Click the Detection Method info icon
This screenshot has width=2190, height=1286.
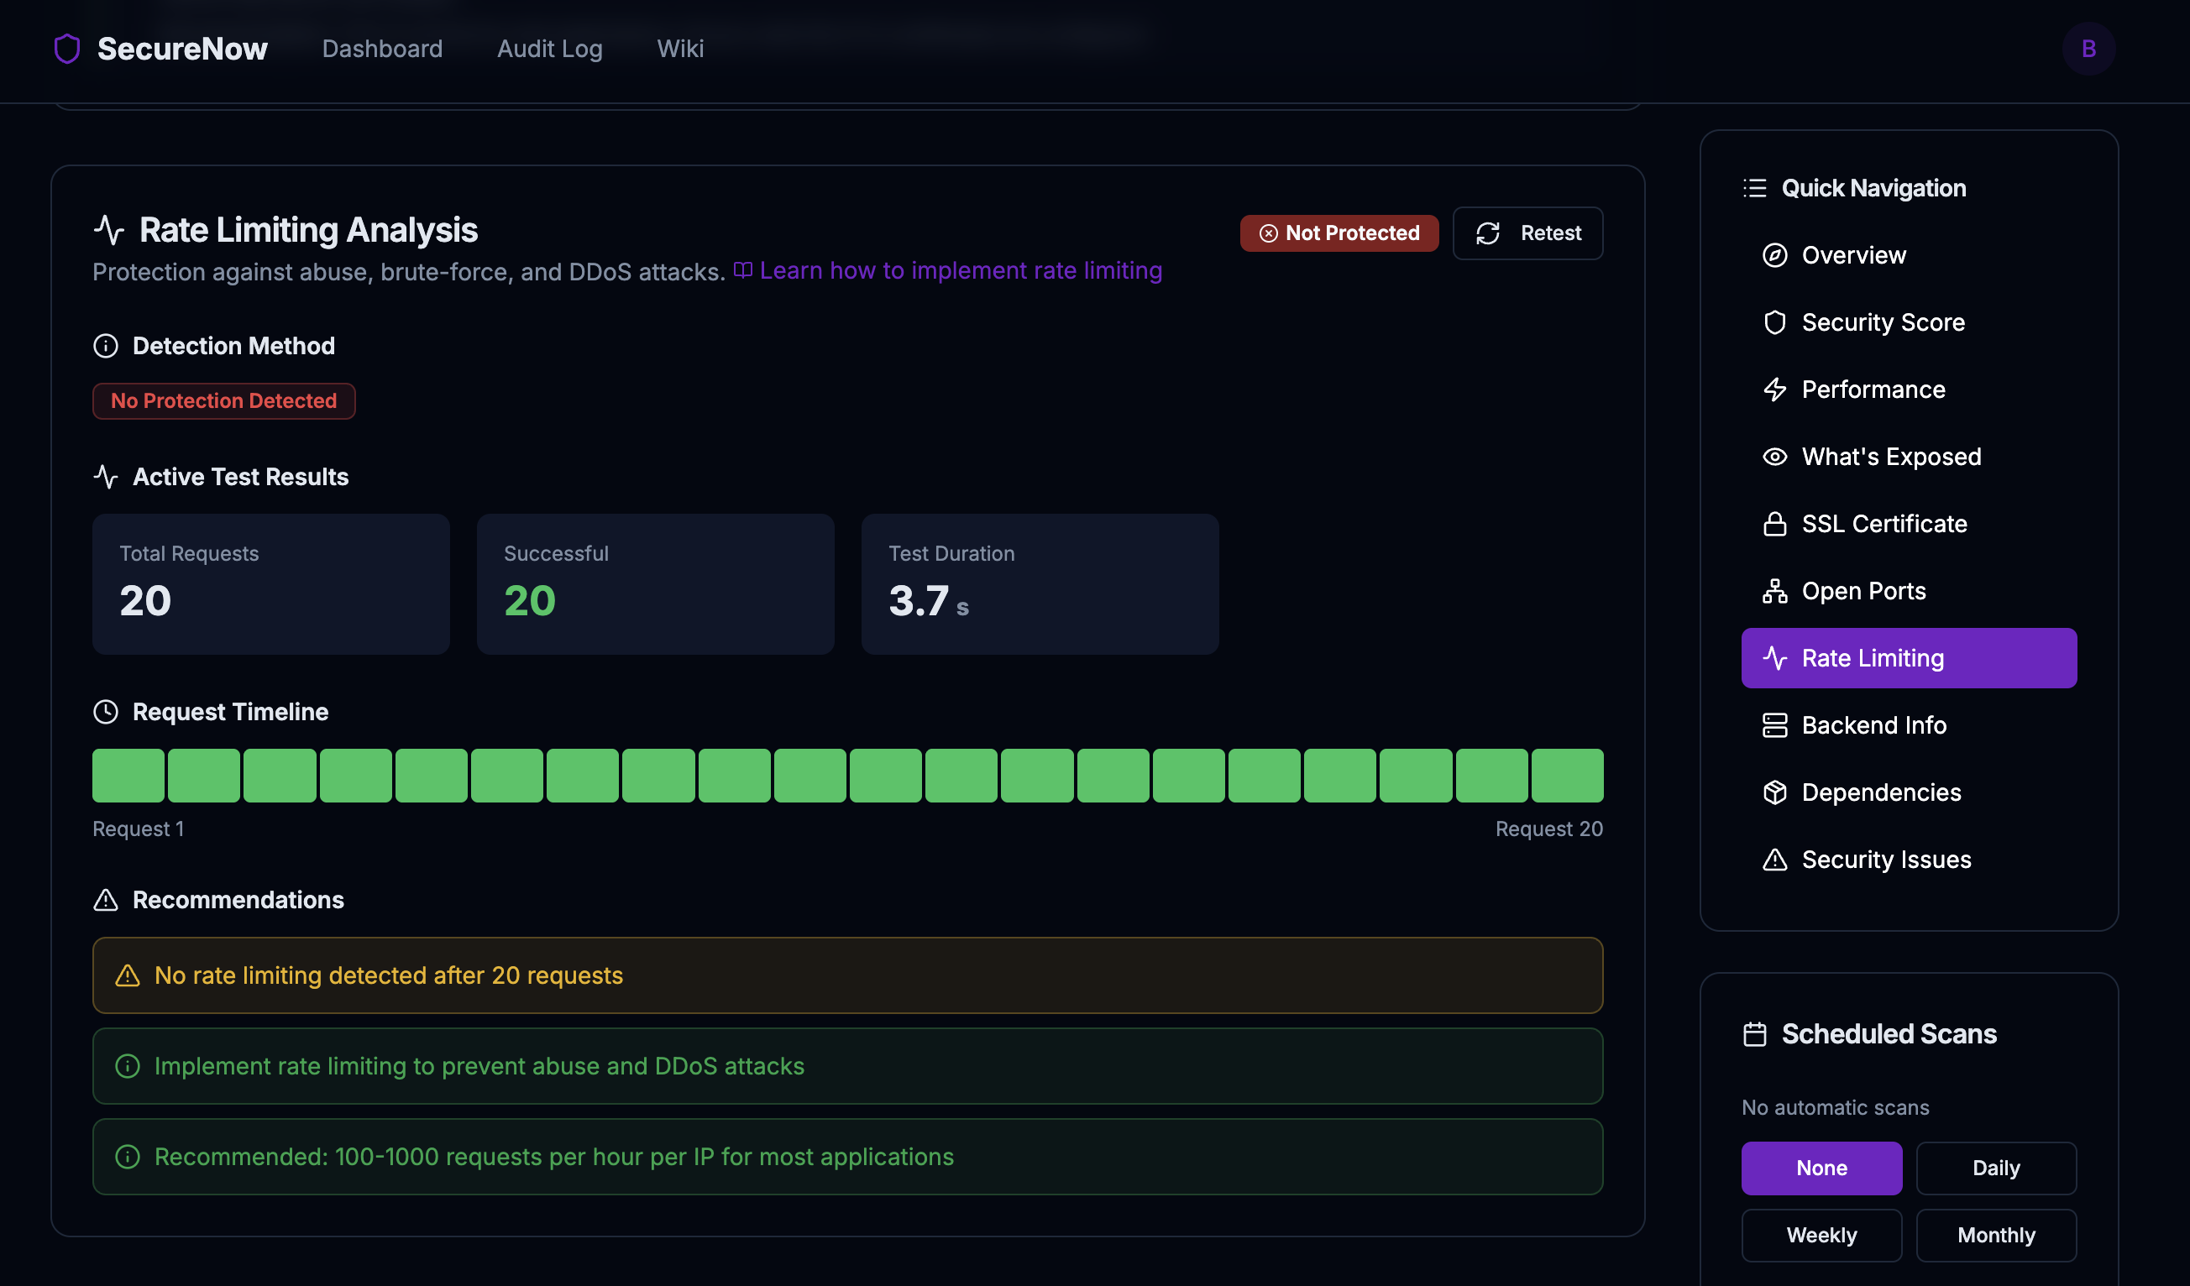pyautogui.click(x=105, y=346)
